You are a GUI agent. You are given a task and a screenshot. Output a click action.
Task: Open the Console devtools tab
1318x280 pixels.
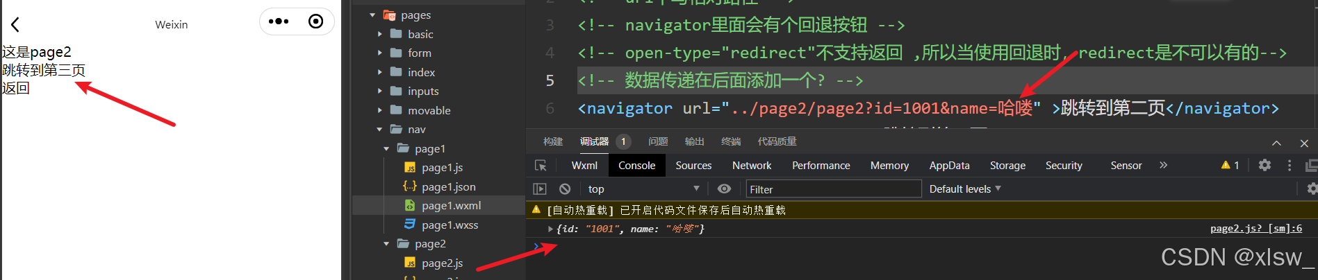click(636, 166)
